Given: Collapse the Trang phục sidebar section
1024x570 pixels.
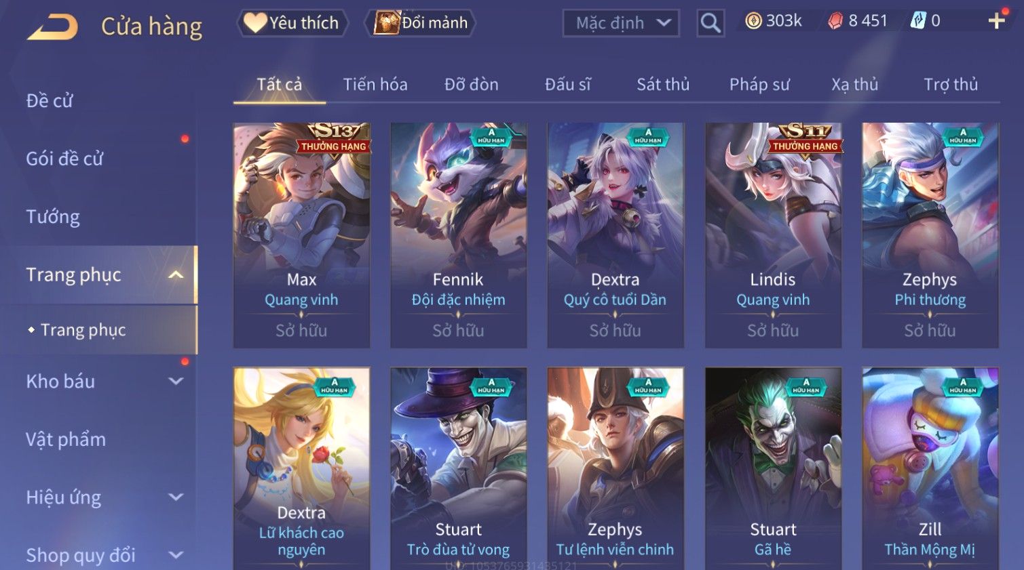Looking at the screenshot, I should [176, 274].
